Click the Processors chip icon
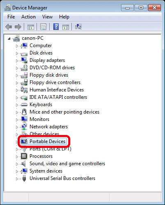 [24, 156]
